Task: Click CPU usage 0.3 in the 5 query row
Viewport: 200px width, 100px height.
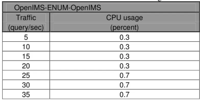Action: pos(124,37)
